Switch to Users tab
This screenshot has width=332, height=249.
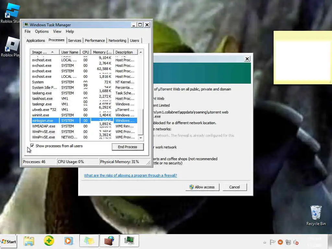click(x=135, y=41)
